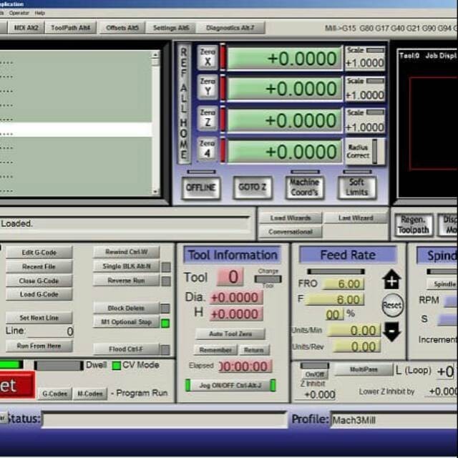Lower feed rate with minus arrow
This screenshot has height=458, width=458.
391,331
